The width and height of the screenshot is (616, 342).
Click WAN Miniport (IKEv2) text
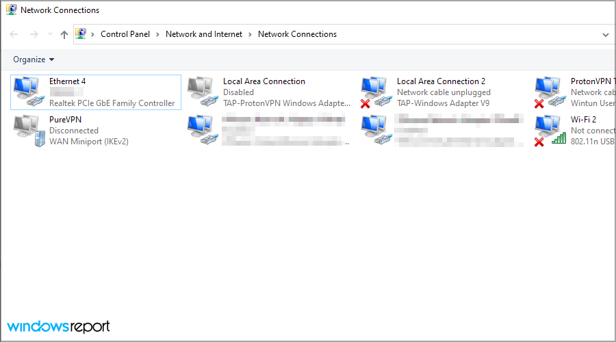click(89, 142)
